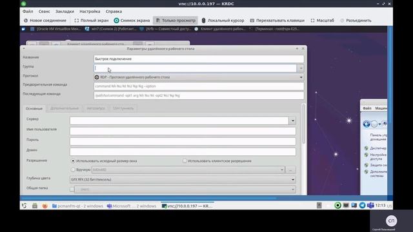Click the Домен input field
The image size is (413, 232).
(183, 151)
